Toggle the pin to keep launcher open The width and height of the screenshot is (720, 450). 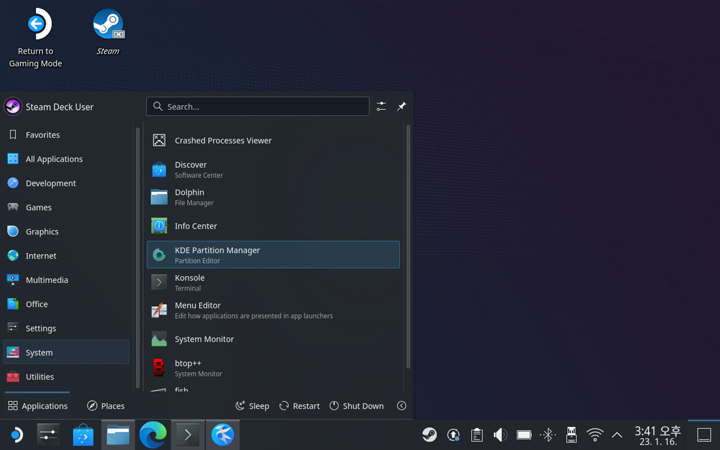coord(401,106)
